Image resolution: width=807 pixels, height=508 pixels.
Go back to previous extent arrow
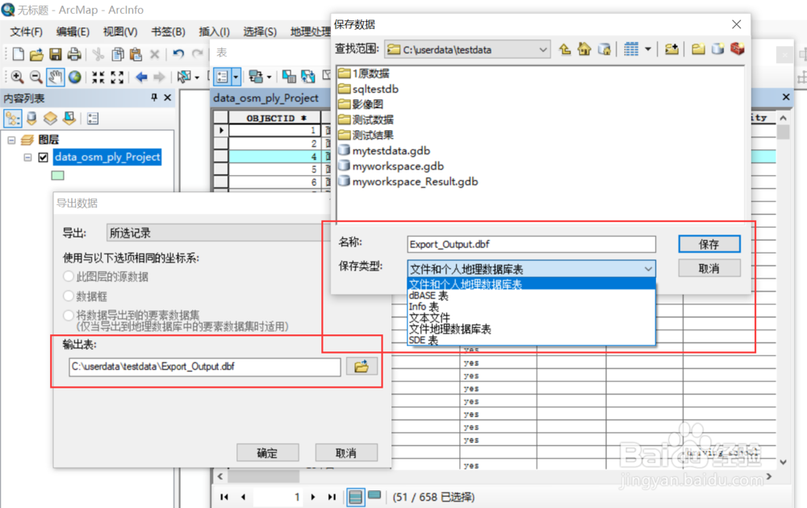(141, 78)
